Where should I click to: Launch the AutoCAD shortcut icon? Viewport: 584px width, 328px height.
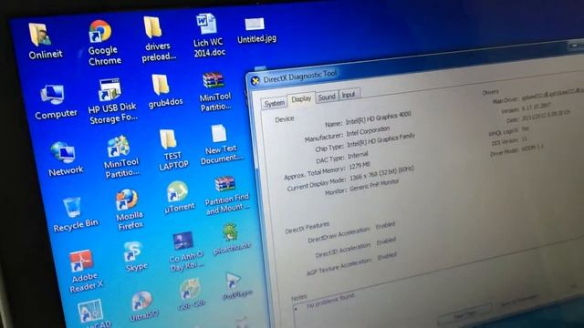pyautogui.click(x=90, y=311)
